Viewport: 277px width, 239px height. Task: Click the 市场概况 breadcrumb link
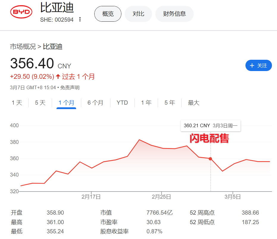click(x=23, y=47)
